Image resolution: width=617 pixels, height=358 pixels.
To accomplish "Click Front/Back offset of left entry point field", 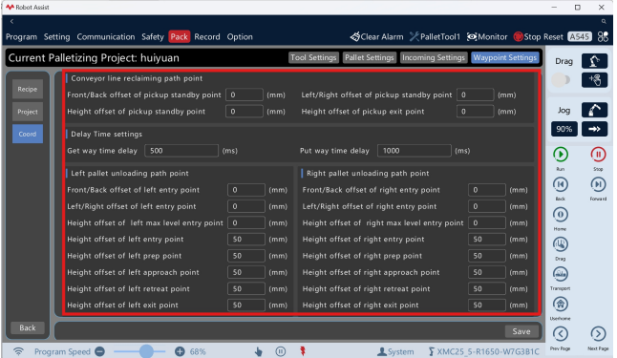I will pyautogui.click(x=245, y=190).
